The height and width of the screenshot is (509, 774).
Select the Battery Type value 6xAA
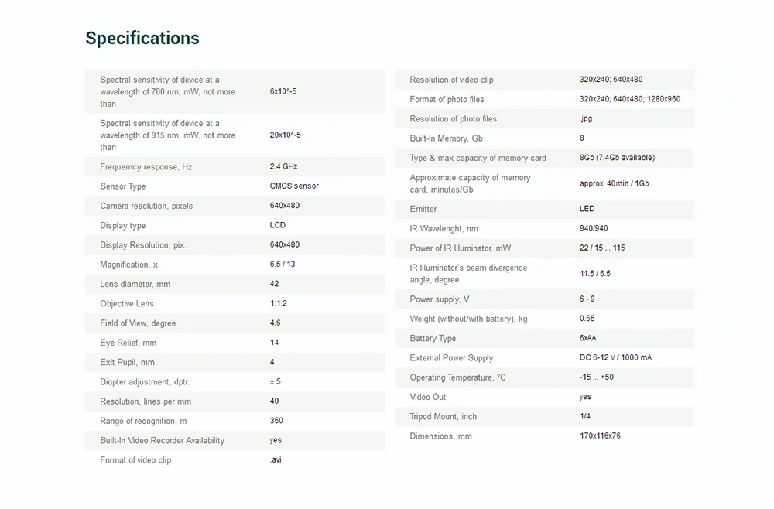click(x=588, y=338)
